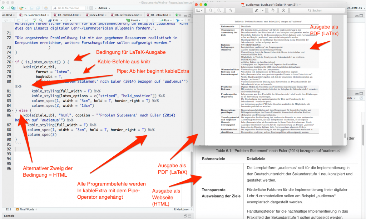Click the document settings gear icon
366x219 pixels.
coord(66,20)
